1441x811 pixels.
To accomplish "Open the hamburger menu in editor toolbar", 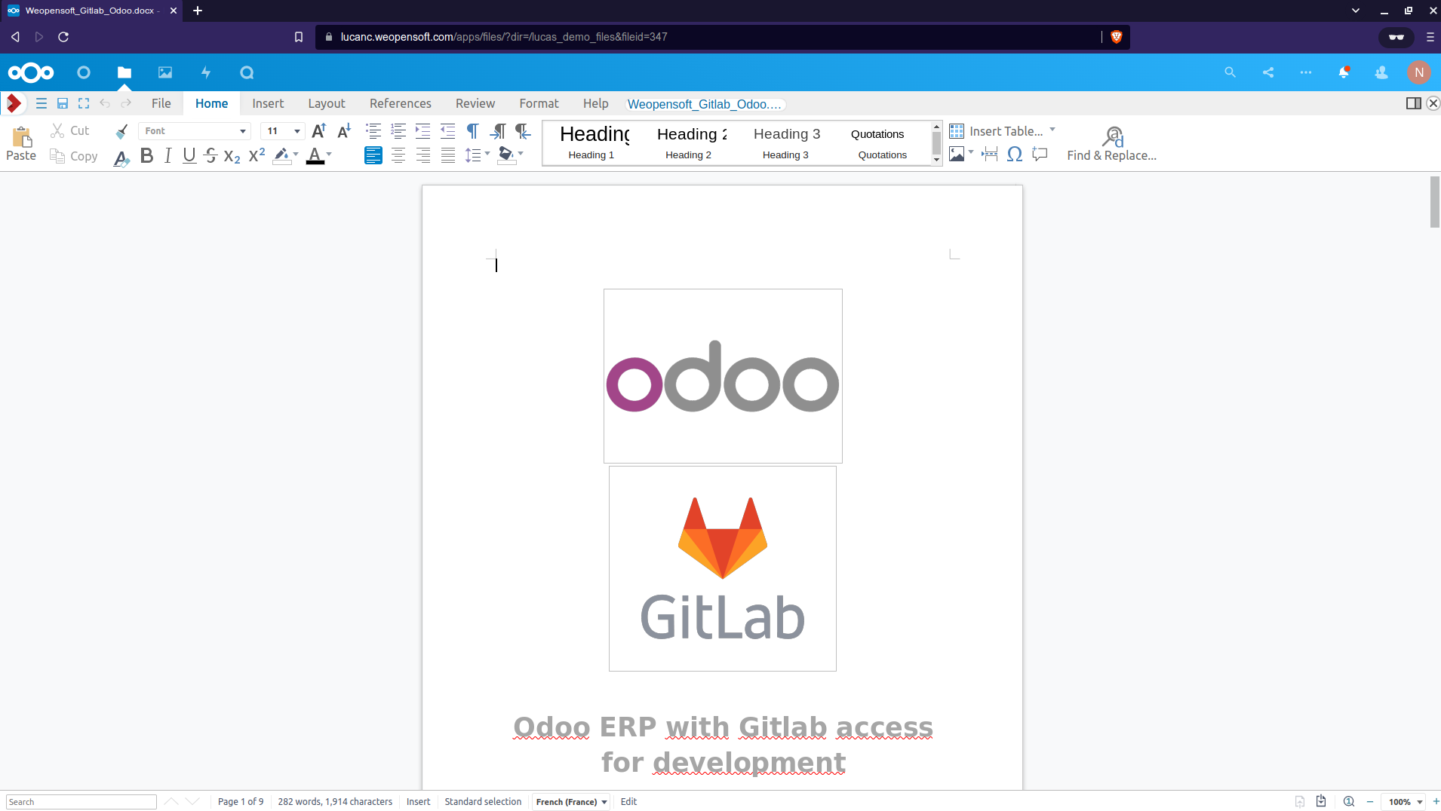I will tap(41, 103).
